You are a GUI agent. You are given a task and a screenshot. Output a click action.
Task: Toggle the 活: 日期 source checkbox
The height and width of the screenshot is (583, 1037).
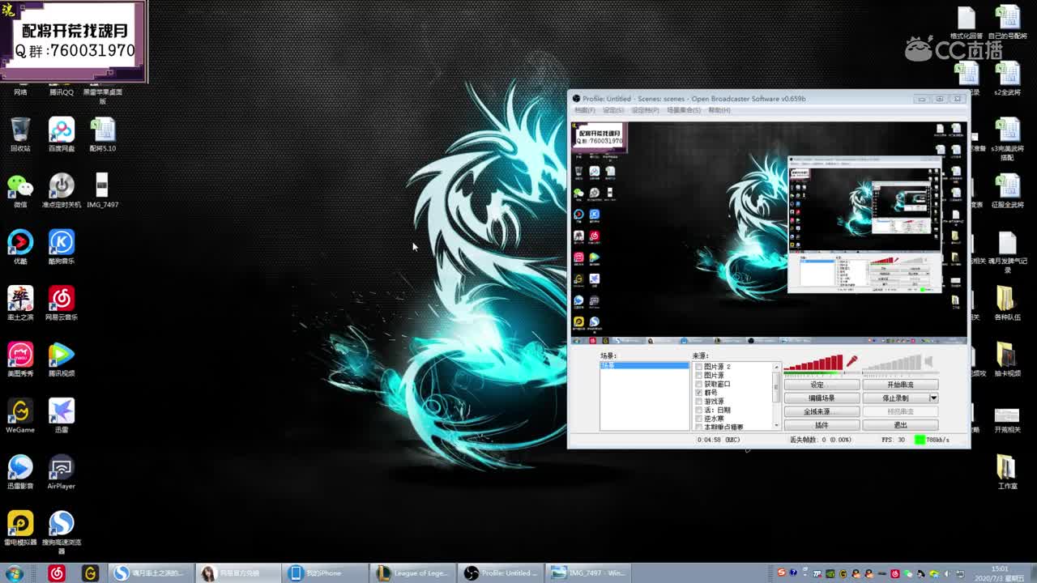click(699, 410)
